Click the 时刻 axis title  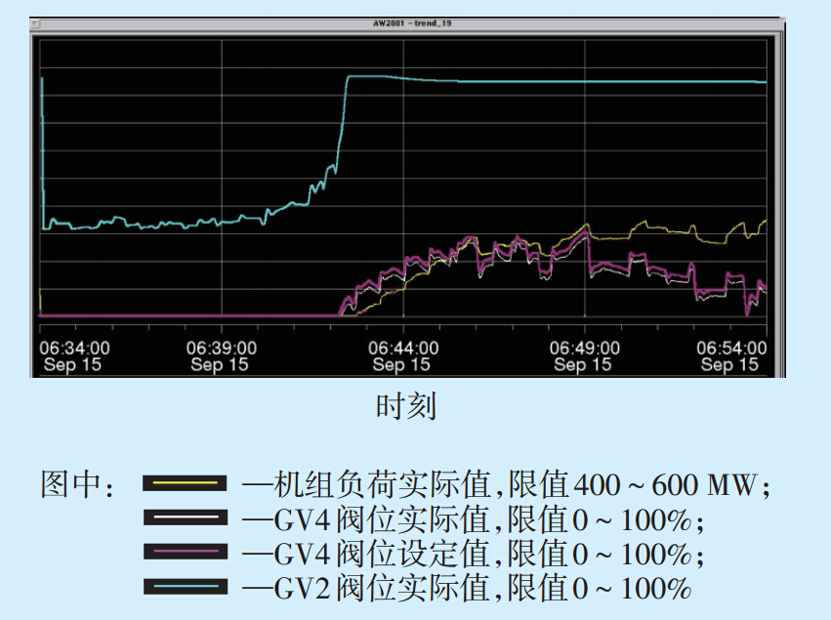(x=405, y=405)
